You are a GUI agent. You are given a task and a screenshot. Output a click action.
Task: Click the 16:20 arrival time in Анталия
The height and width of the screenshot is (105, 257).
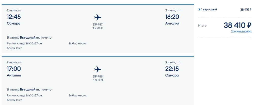pyautogui.click(x=172, y=17)
